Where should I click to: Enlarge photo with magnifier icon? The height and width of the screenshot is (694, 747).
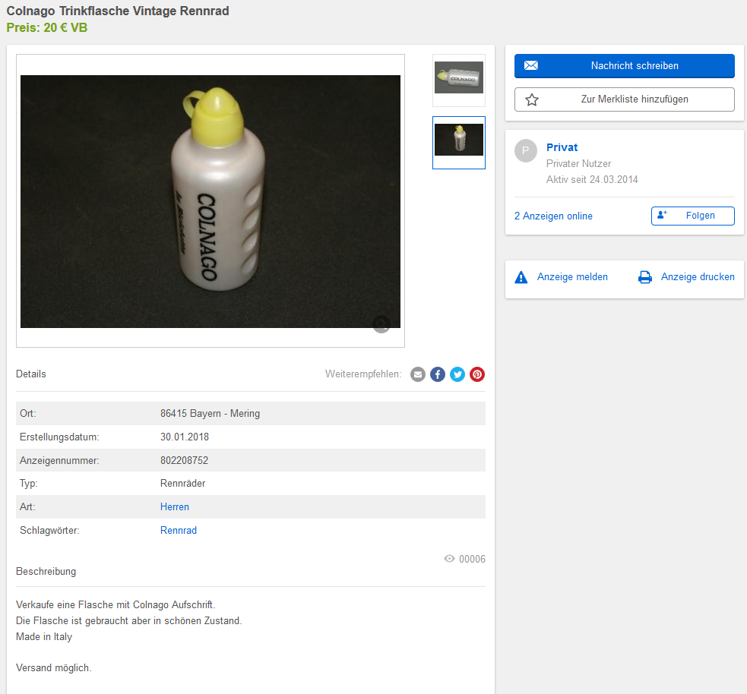pos(381,325)
